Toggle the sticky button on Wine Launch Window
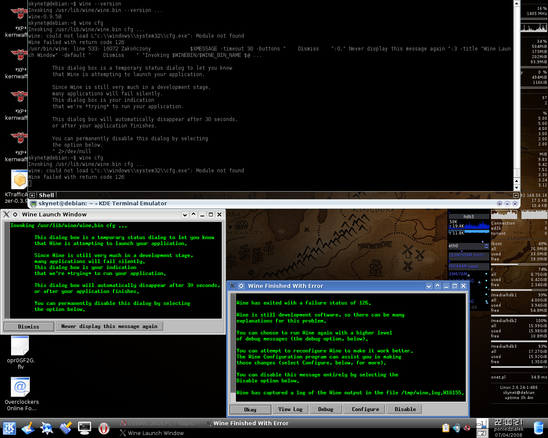This screenshot has height=438, width=548. coord(15,214)
